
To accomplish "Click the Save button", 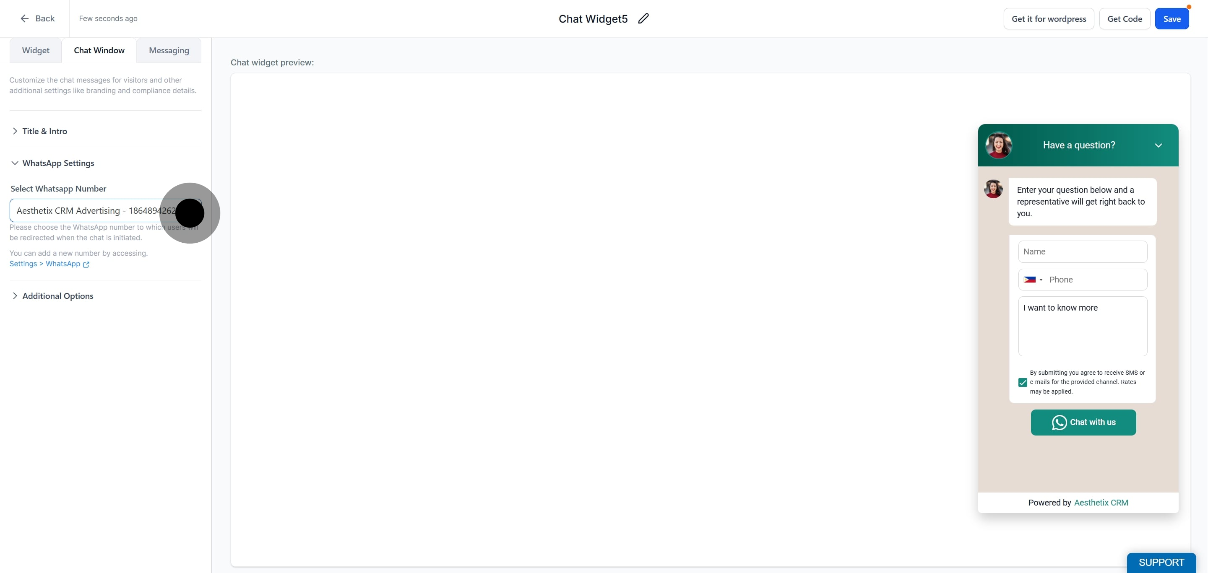I will click(1172, 19).
